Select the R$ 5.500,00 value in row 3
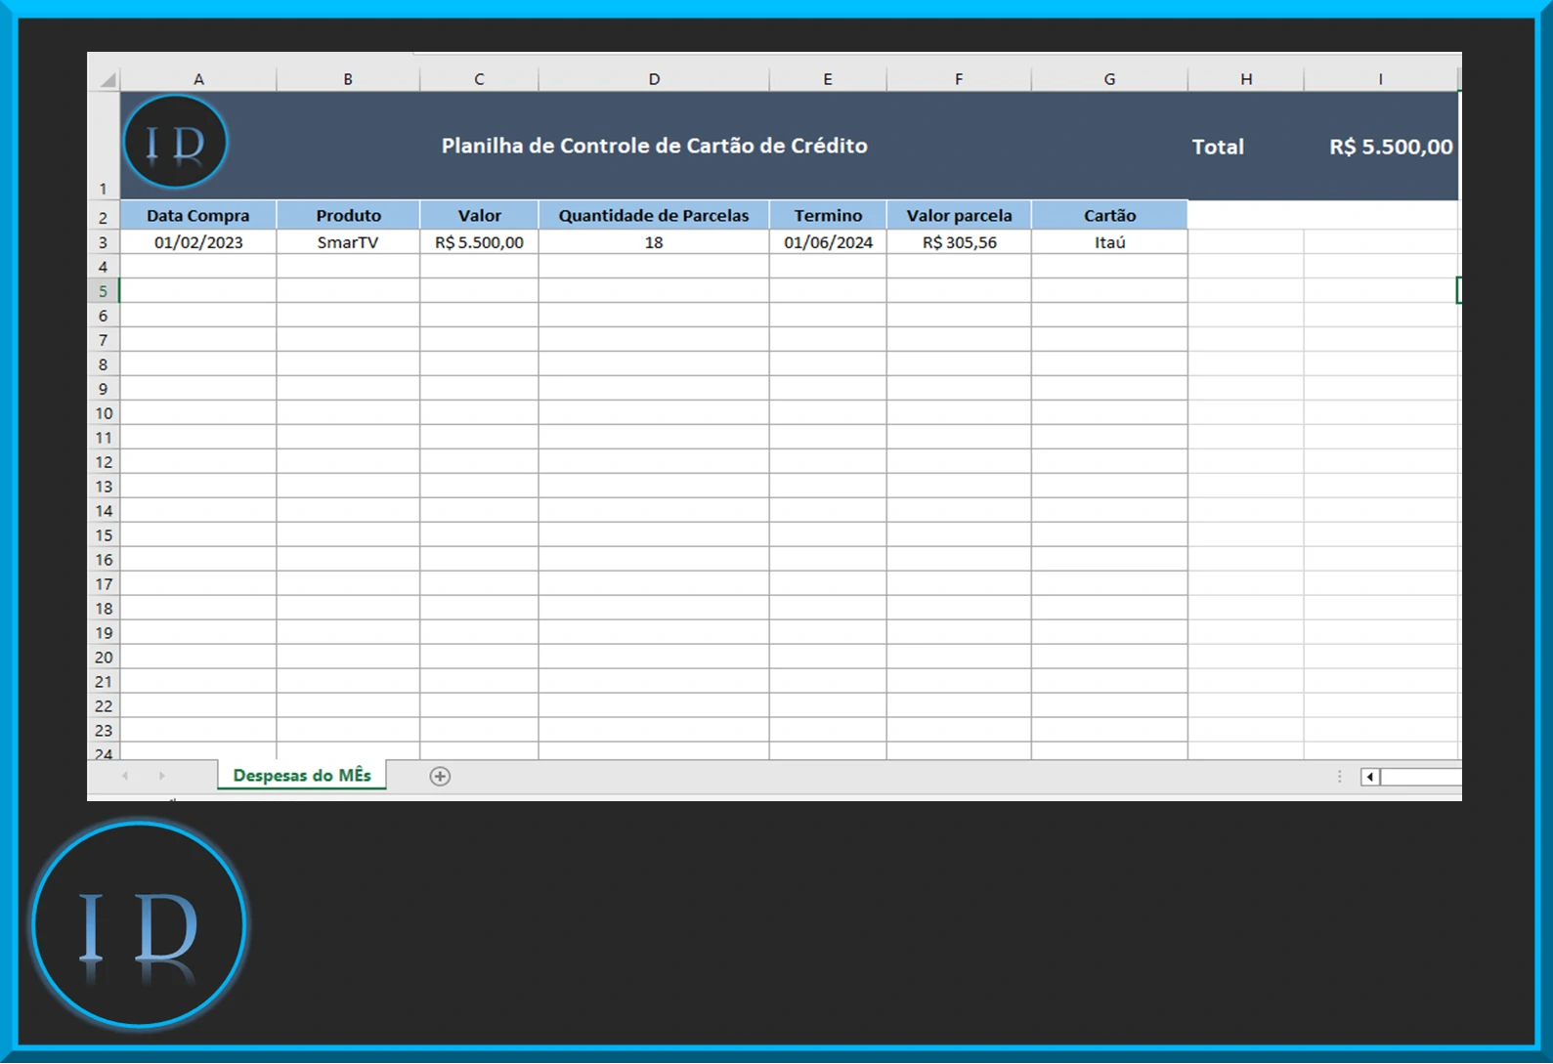The height and width of the screenshot is (1064, 1553). [x=479, y=242]
